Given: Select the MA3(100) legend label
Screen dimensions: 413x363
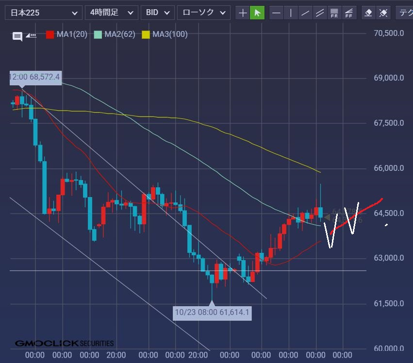Looking at the screenshot, I should pos(170,34).
